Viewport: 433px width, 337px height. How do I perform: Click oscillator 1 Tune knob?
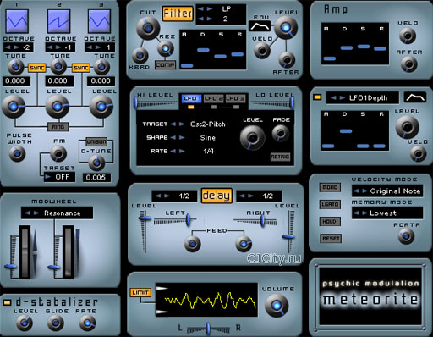click(x=16, y=67)
